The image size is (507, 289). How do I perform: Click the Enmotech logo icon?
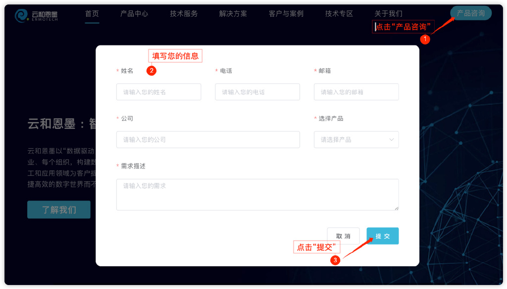point(21,15)
